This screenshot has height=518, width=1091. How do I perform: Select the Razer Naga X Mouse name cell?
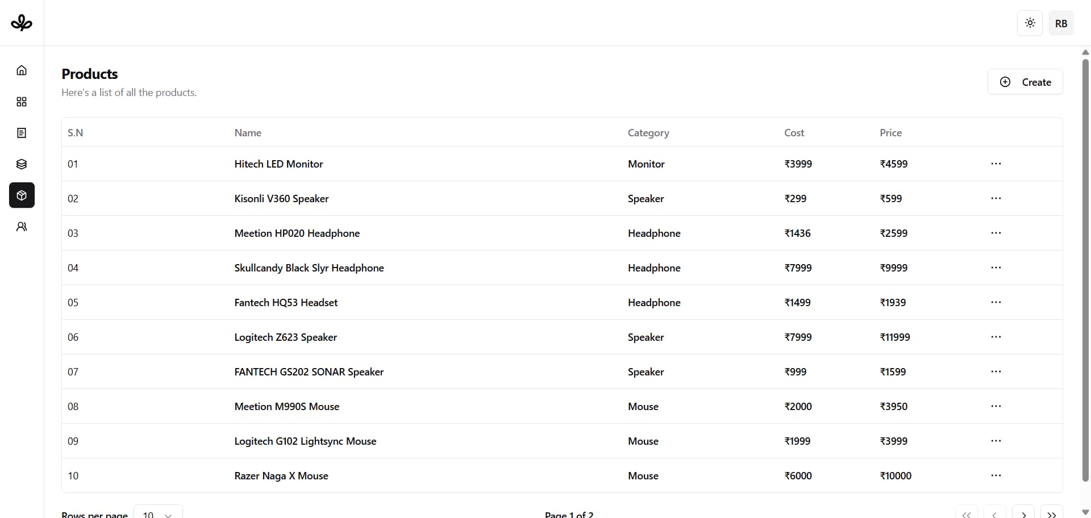pos(281,475)
